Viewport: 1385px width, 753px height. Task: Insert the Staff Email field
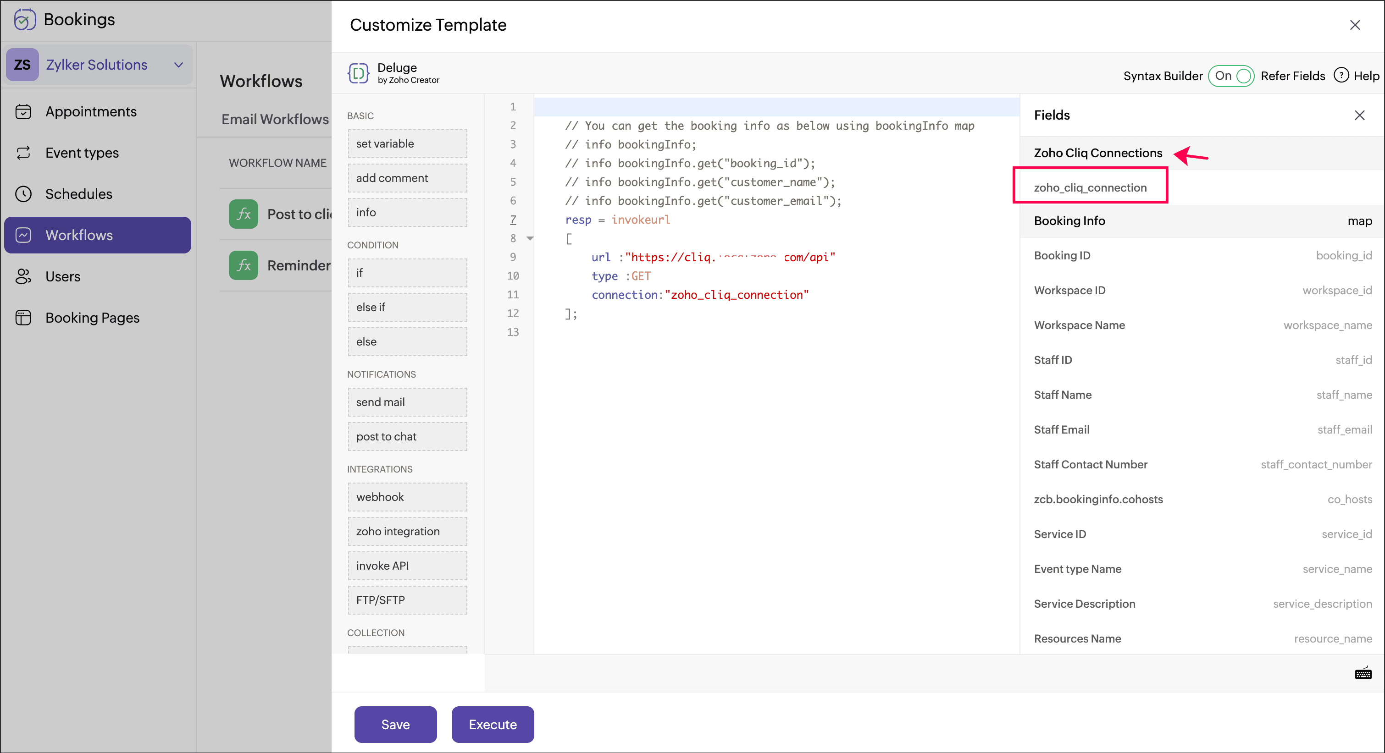(x=1202, y=430)
